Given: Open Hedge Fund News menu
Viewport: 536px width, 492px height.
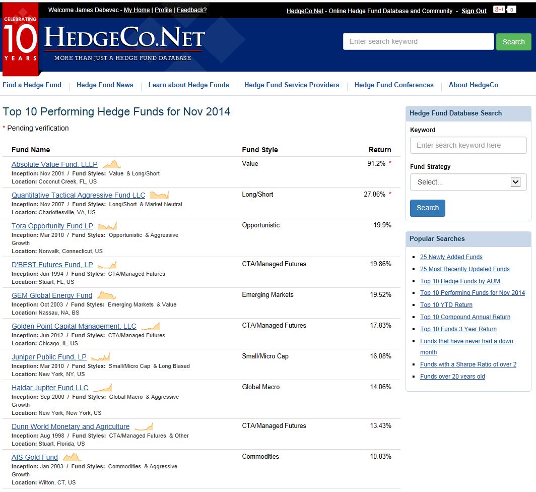Looking at the screenshot, I should (x=105, y=85).
